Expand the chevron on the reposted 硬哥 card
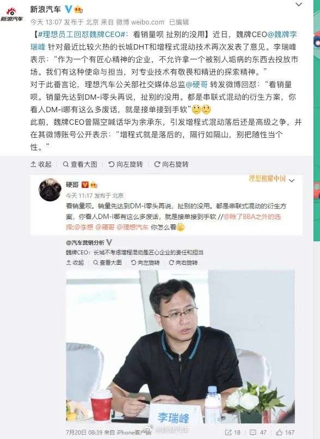320x439 pixels. [292, 181]
